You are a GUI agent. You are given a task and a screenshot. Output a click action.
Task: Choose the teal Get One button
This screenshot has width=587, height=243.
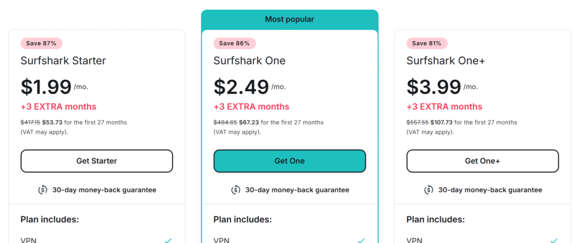[x=289, y=161]
